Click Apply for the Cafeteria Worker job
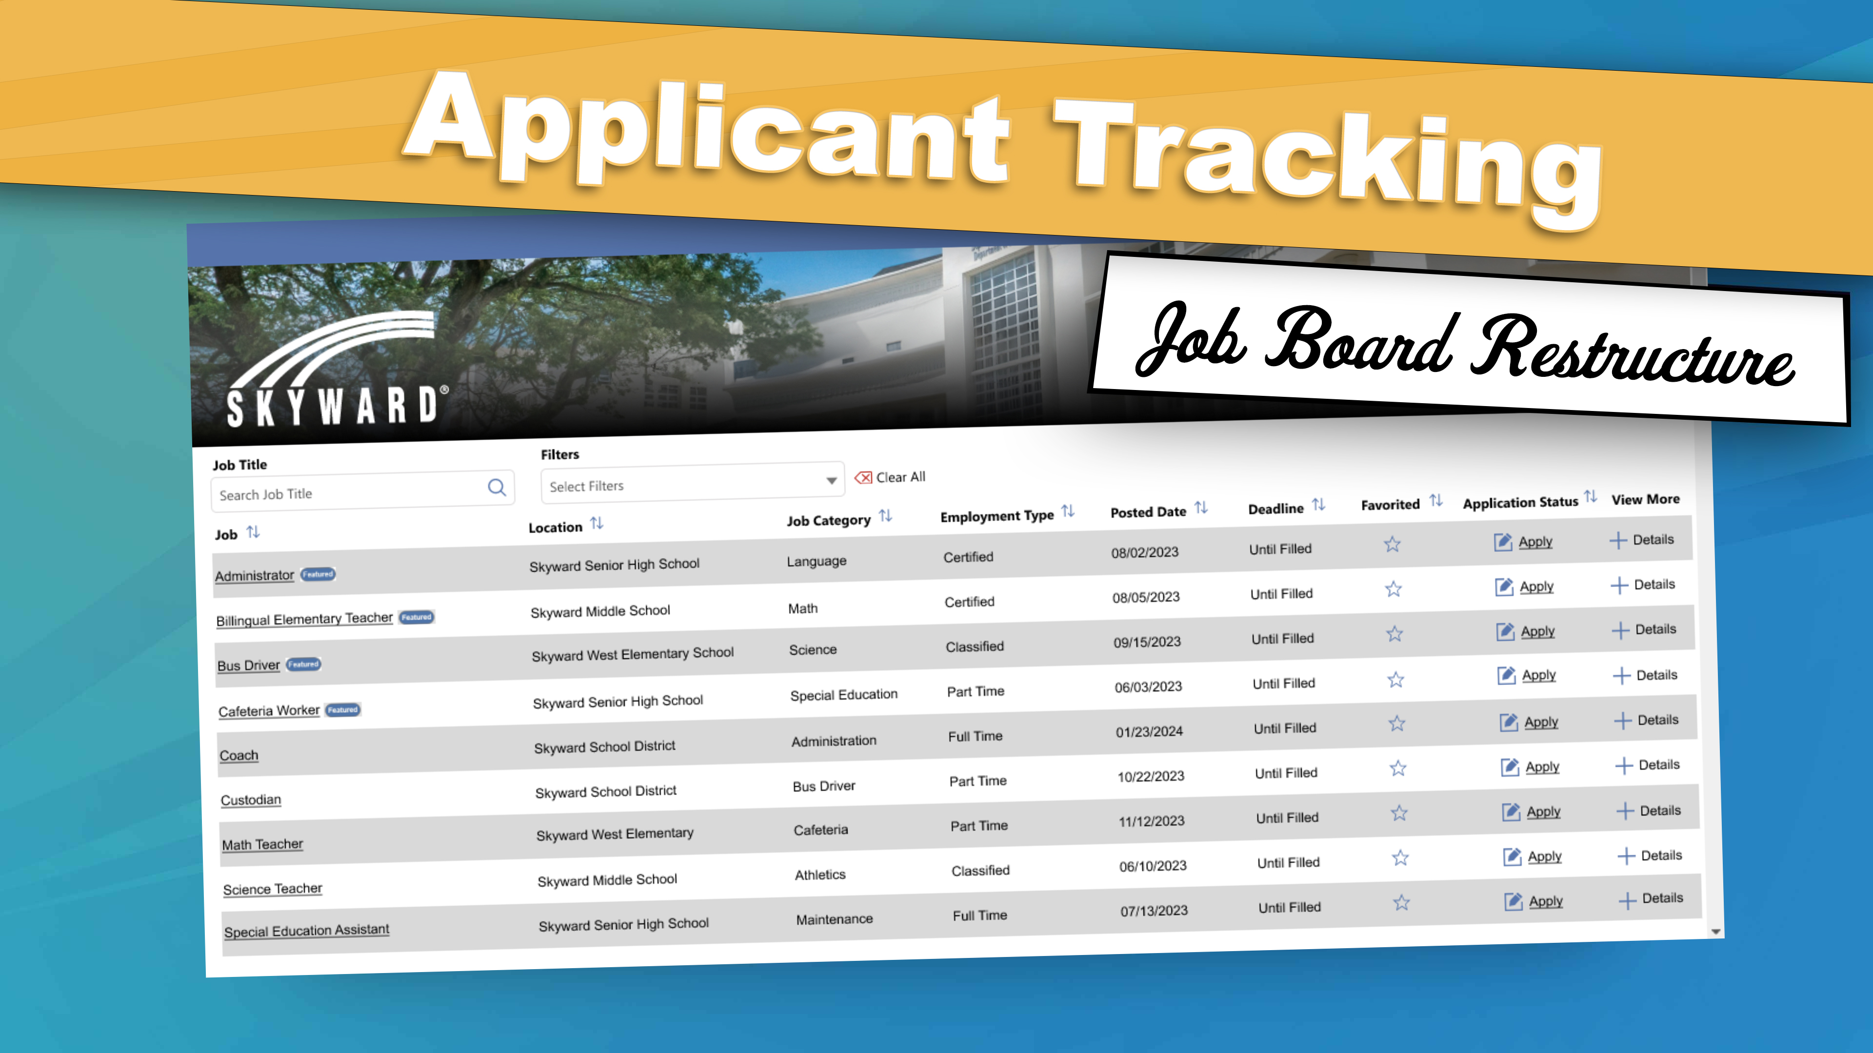Viewport: 1873px width, 1053px height. [x=1539, y=676]
